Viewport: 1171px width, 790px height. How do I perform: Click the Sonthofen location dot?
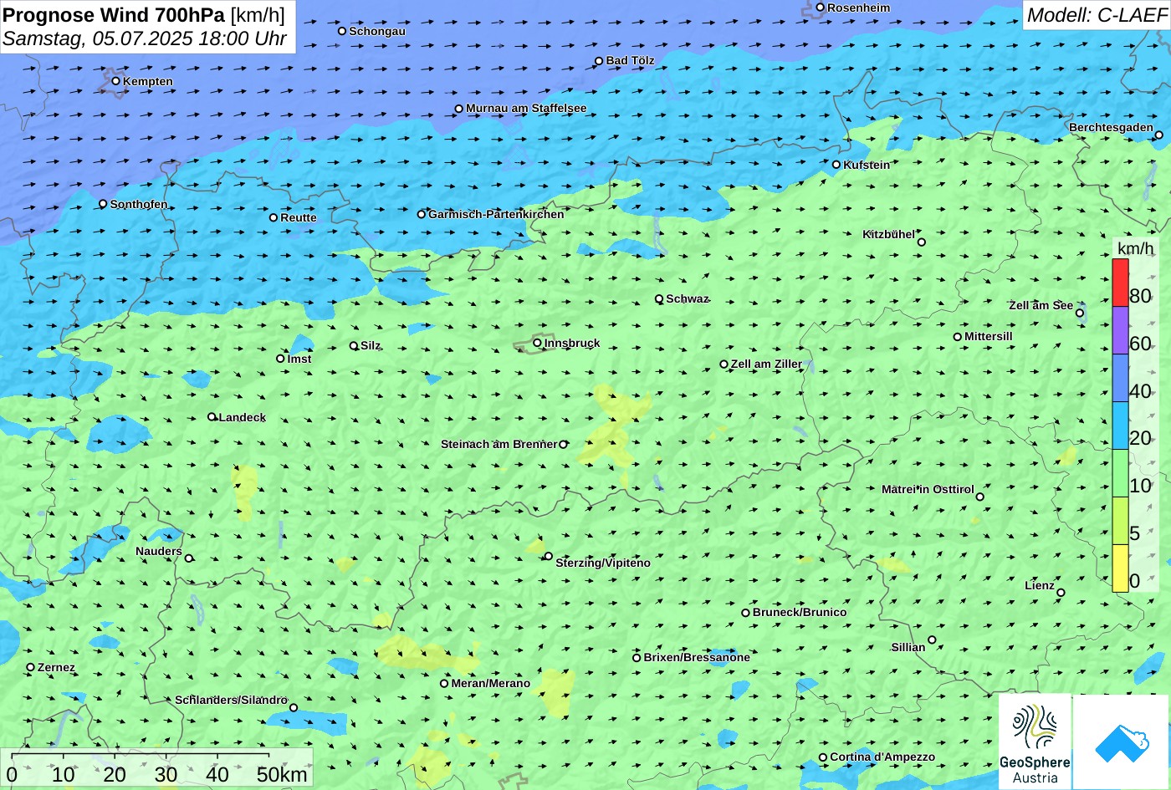103,204
